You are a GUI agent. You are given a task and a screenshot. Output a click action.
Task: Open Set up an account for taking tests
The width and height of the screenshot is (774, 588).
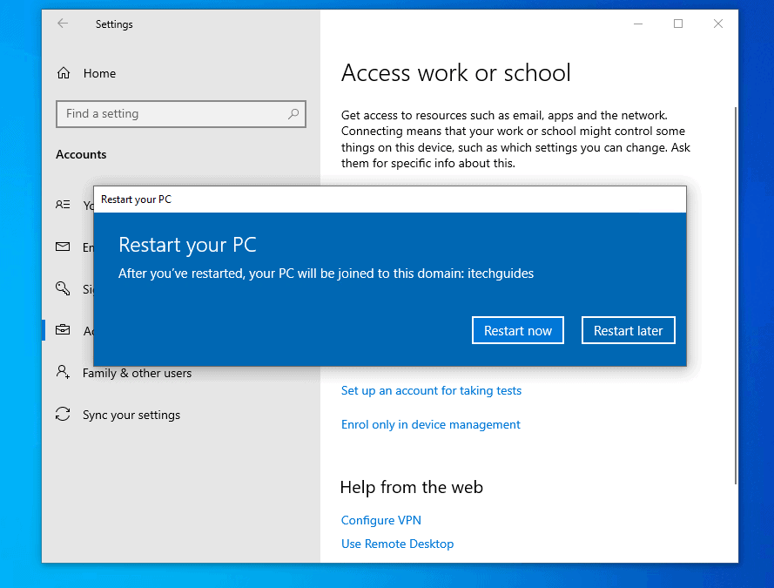(x=431, y=390)
